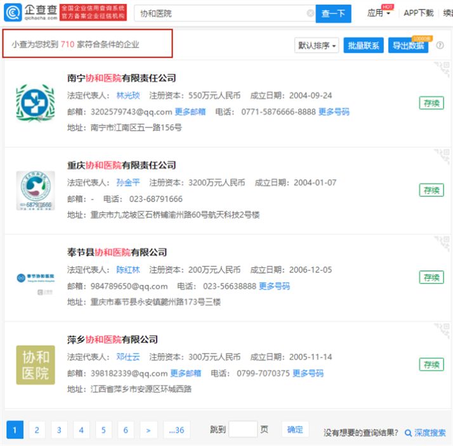Click the 导出数据 button

click(x=408, y=45)
